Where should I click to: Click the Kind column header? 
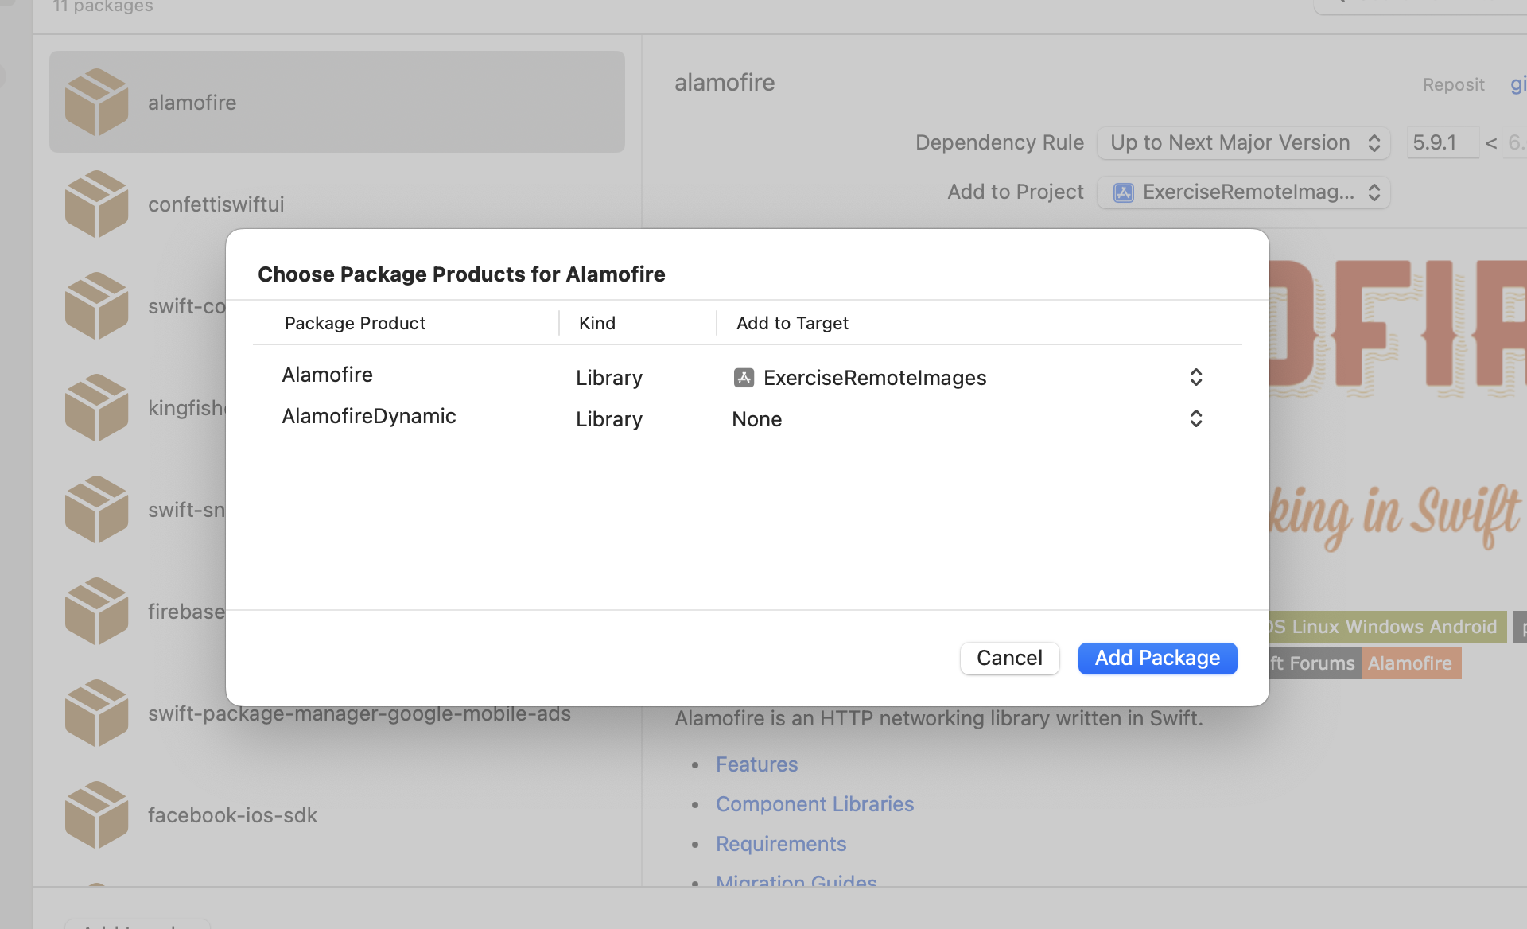597,323
